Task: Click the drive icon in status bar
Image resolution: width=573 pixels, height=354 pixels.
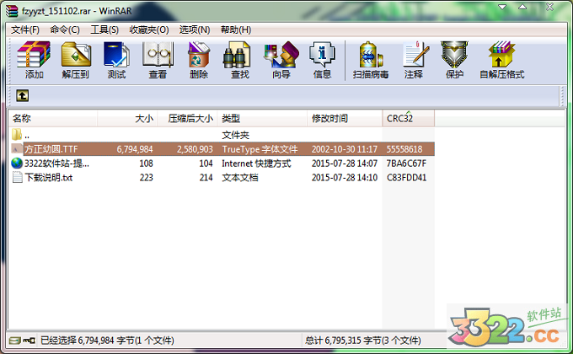Action: (15, 341)
